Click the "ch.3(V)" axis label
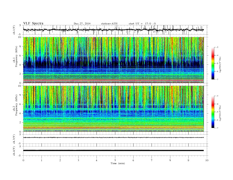This screenshot has height=180, width=233. [x=14, y=139]
